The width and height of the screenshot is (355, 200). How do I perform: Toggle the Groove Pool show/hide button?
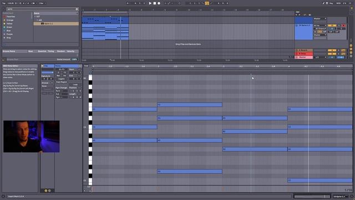point(3,60)
